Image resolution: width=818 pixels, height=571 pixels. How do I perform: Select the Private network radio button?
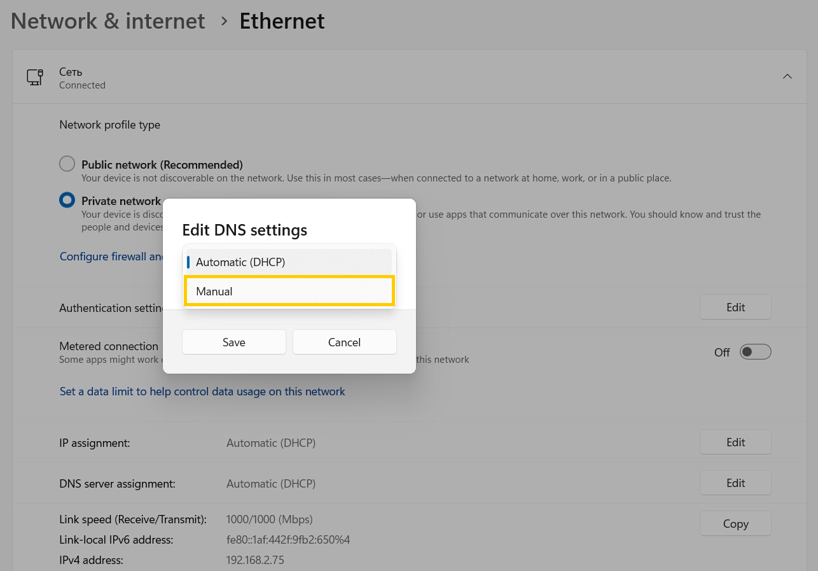pos(67,201)
